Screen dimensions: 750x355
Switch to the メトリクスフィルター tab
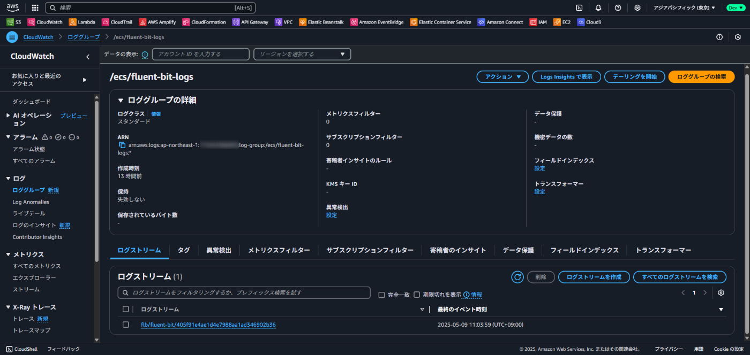click(x=279, y=250)
